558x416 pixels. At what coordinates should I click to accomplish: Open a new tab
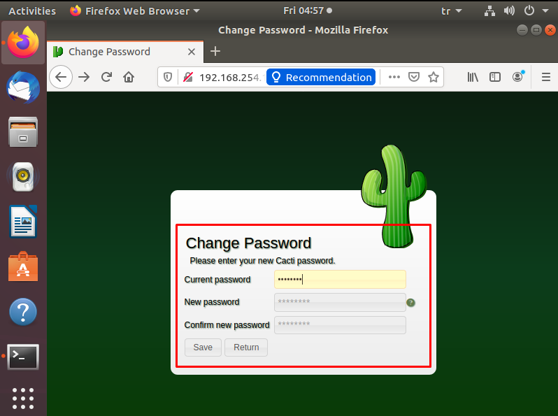tap(215, 51)
